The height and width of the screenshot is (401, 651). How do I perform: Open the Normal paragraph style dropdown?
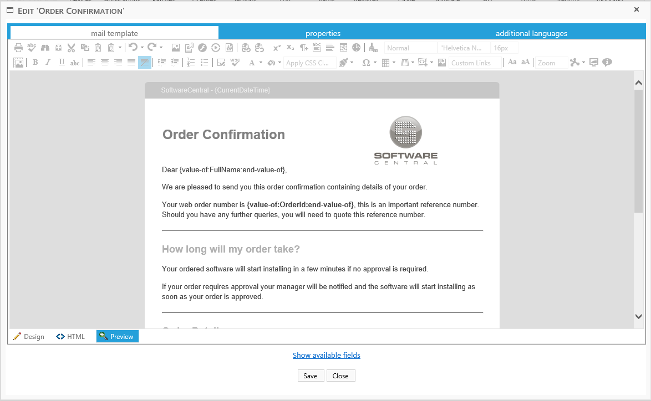click(x=410, y=48)
